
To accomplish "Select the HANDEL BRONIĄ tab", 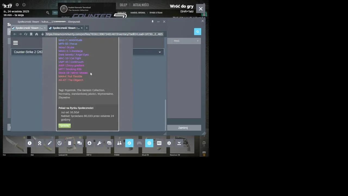I will pos(138,13).
